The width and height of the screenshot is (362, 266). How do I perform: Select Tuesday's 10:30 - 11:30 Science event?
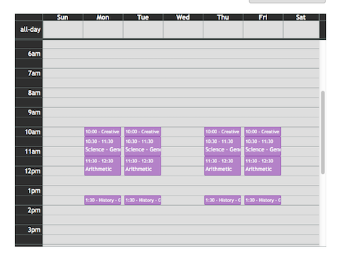143,146
